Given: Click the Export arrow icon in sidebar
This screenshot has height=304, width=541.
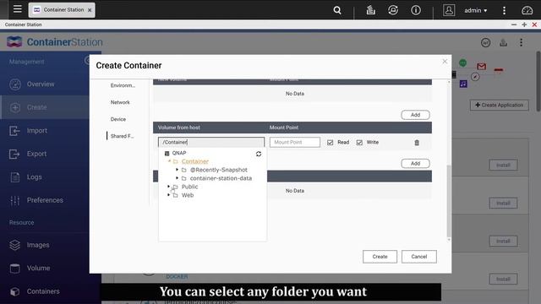Looking at the screenshot, I should coord(14,154).
